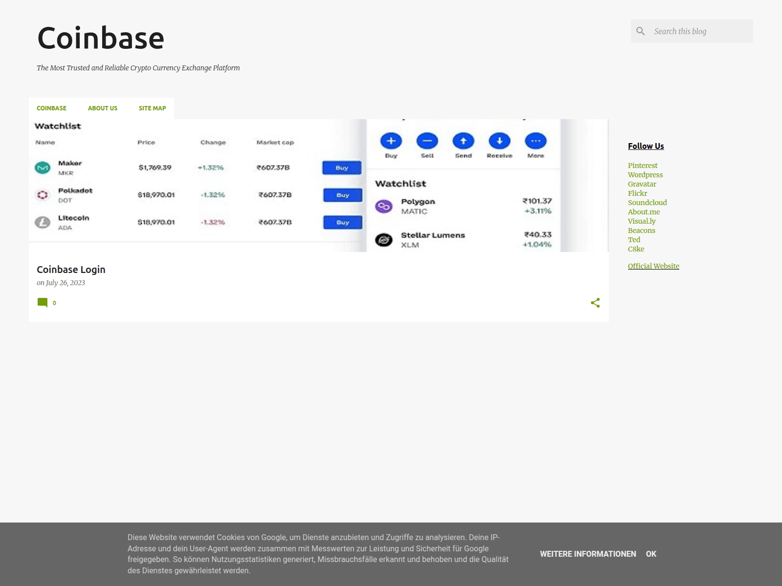This screenshot has height=586, width=782.
Task: Open the Beacons link
Action: click(x=641, y=230)
